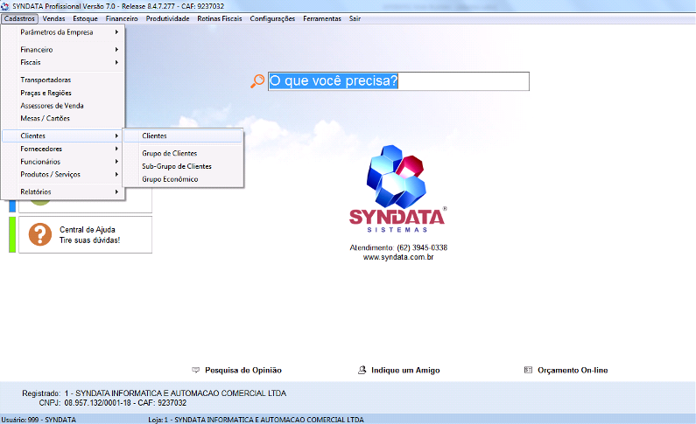This screenshot has width=696, height=424.
Task: Click the www.syndata.com.br website link
Action: [398, 257]
